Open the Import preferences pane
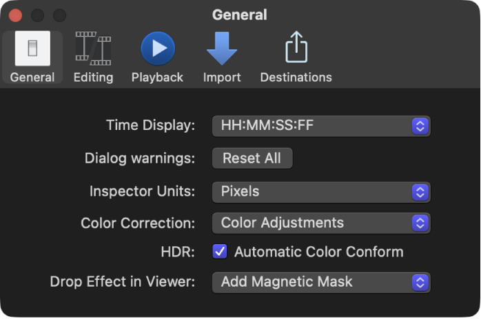481x319 pixels. pyautogui.click(x=222, y=57)
